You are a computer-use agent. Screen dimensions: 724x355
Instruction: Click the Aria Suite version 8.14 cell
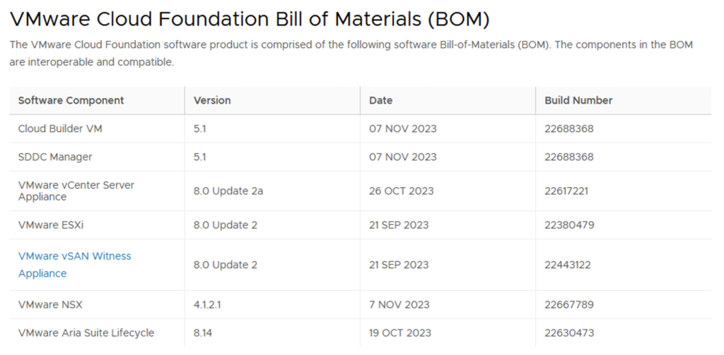tap(204, 332)
